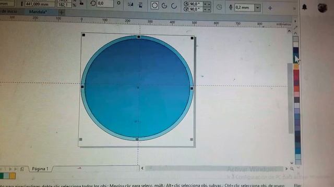Click the top center selection handle
Screen dimensions: 334x187
coord(139,37)
